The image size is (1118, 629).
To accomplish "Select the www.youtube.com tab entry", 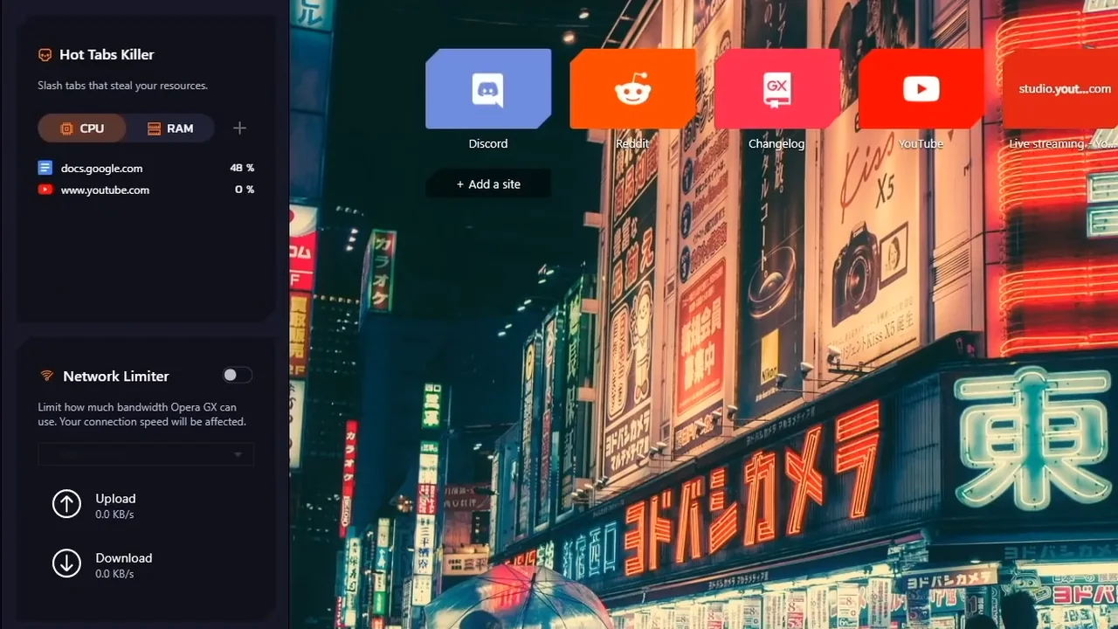I will click(146, 190).
